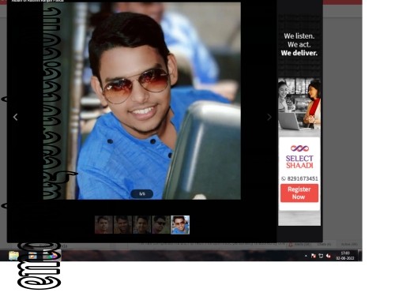
Task: Advance to the next photo with the right arrow
Action: (x=269, y=117)
